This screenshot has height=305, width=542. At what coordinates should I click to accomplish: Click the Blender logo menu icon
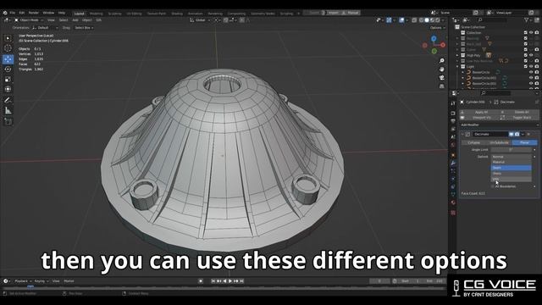tap(5, 13)
